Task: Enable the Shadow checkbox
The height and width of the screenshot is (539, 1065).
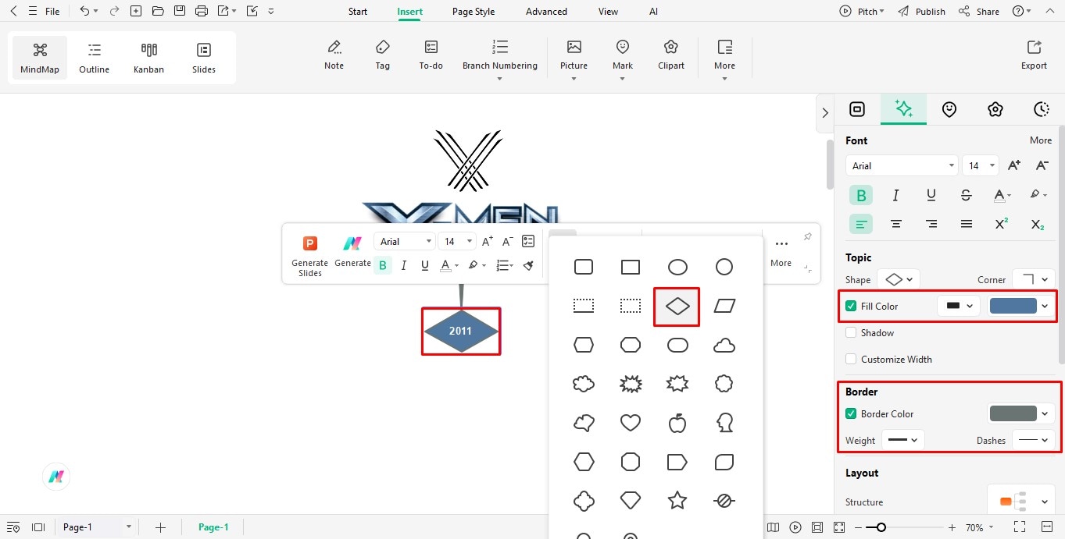Action: (851, 332)
